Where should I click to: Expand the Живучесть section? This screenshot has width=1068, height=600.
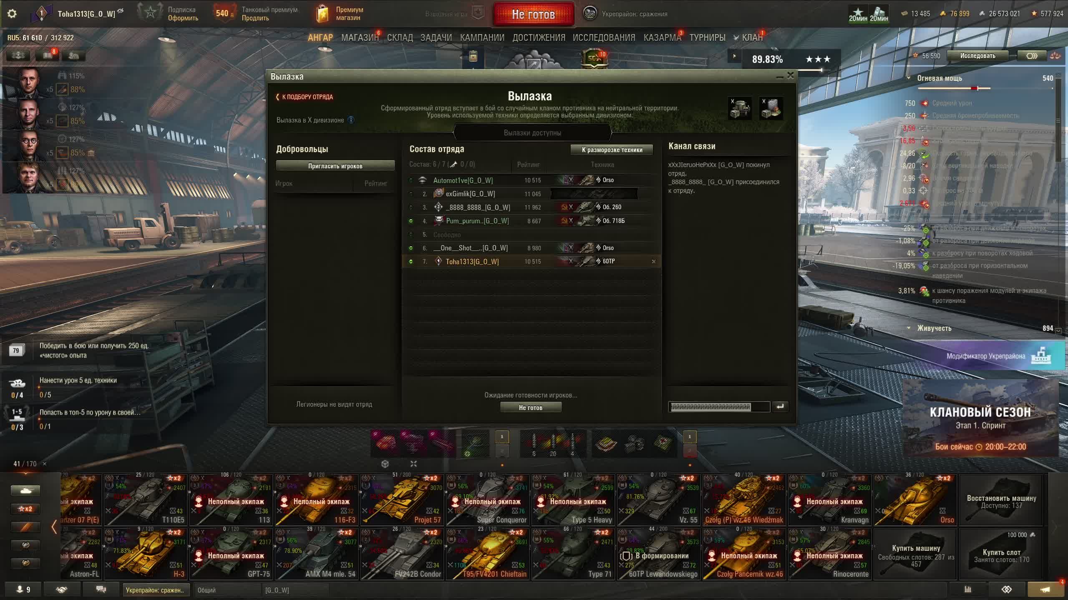click(909, 328)
